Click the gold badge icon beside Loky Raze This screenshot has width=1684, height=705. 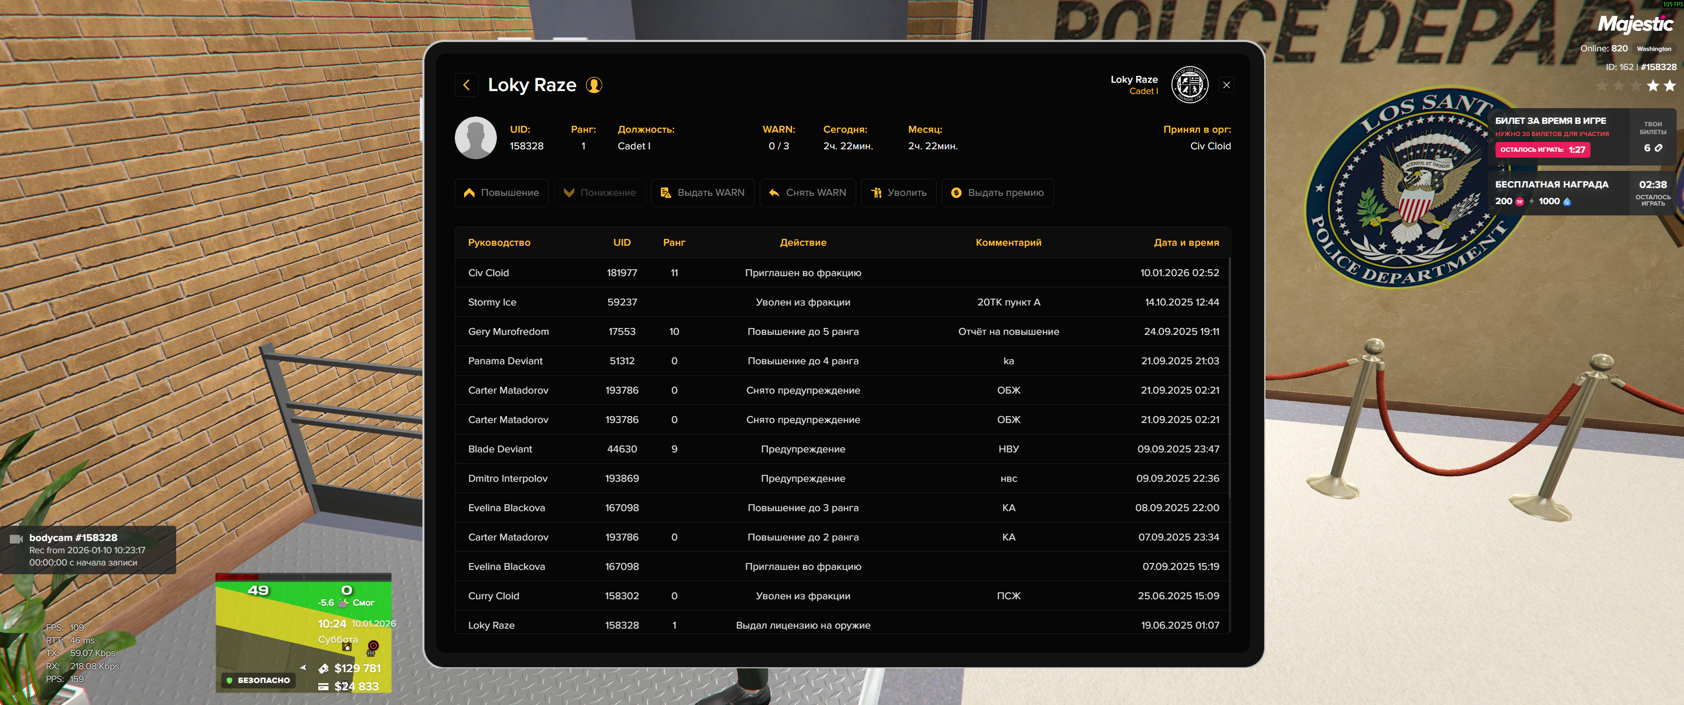(594, 85)
